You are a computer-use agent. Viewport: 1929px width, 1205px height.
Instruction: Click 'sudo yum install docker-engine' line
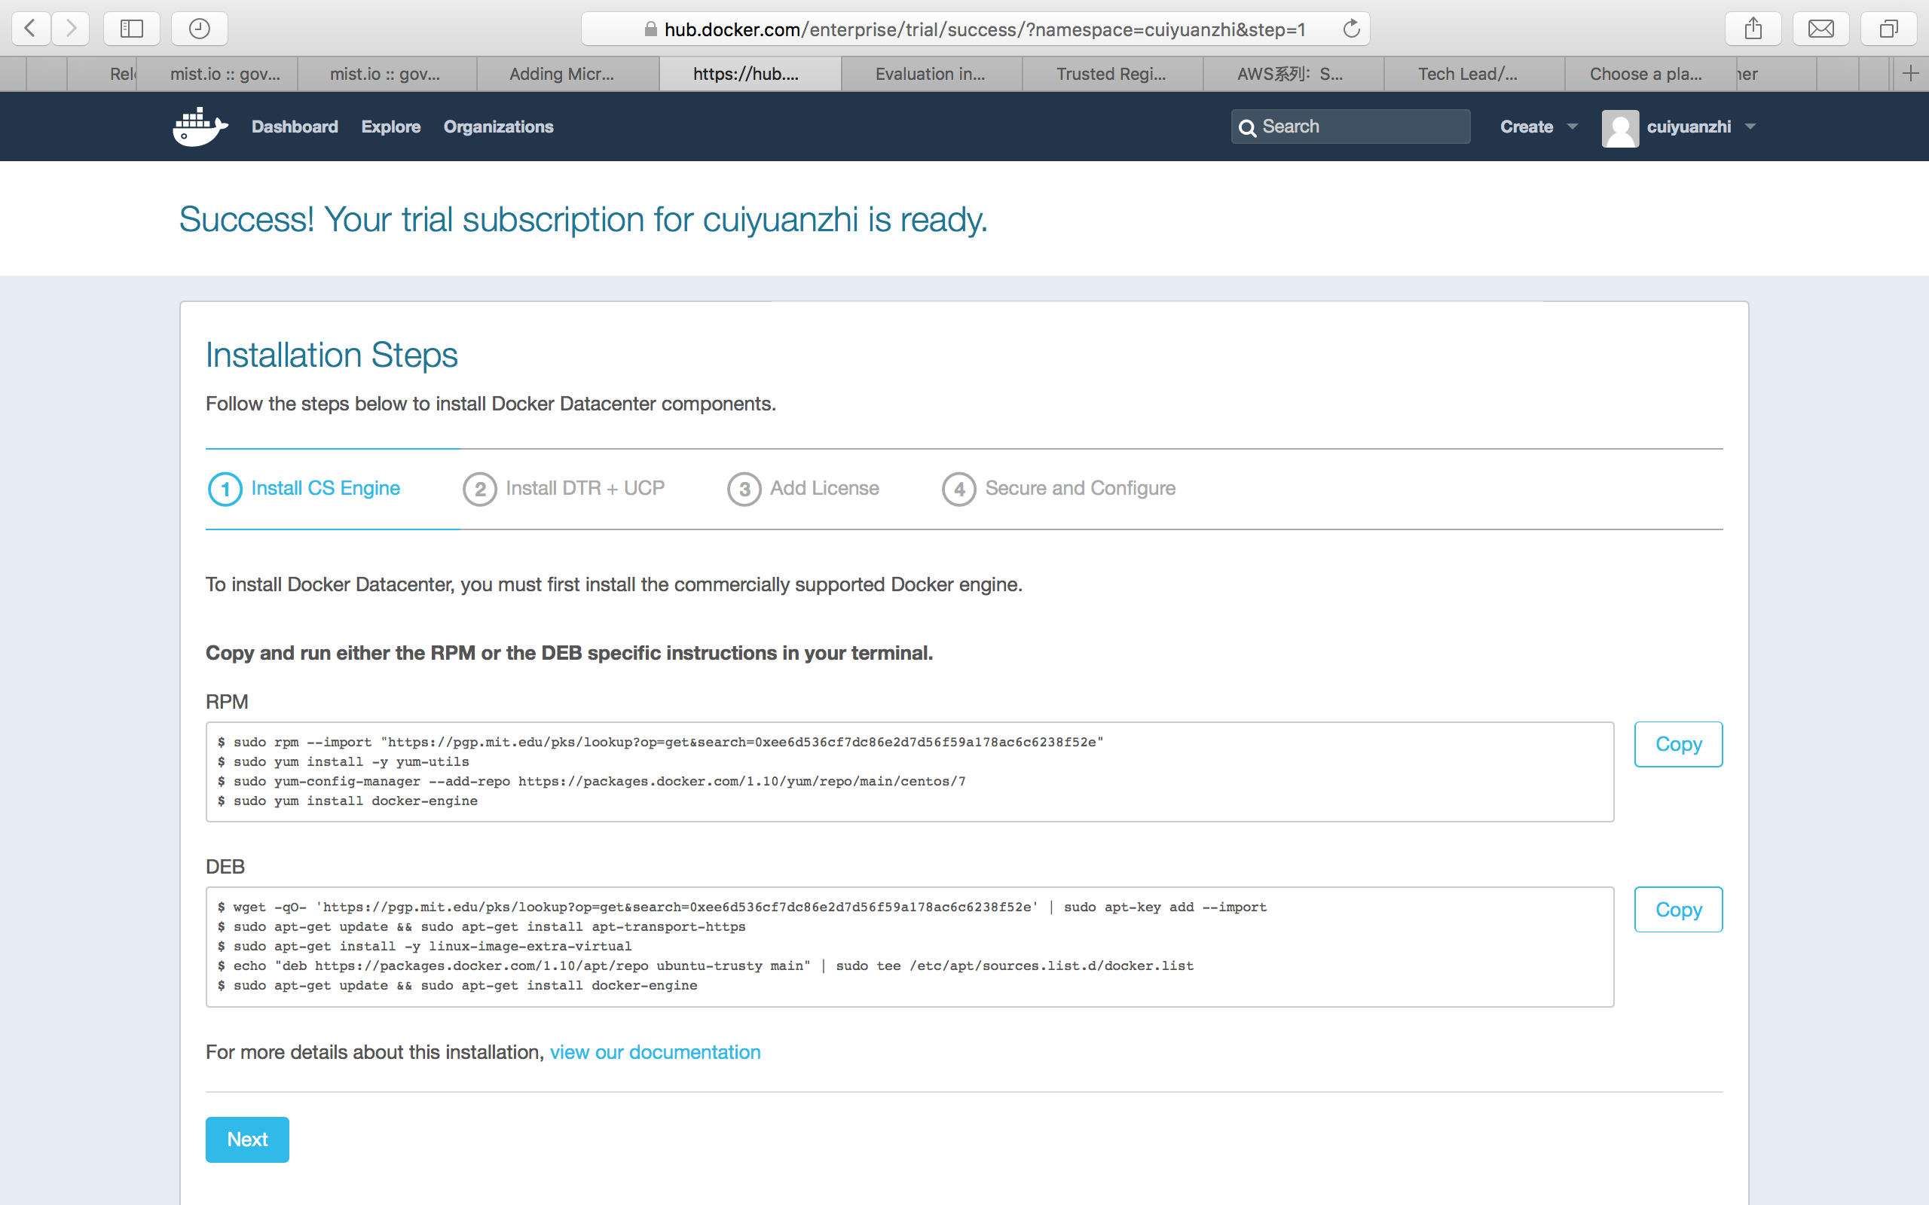[347, 801]
